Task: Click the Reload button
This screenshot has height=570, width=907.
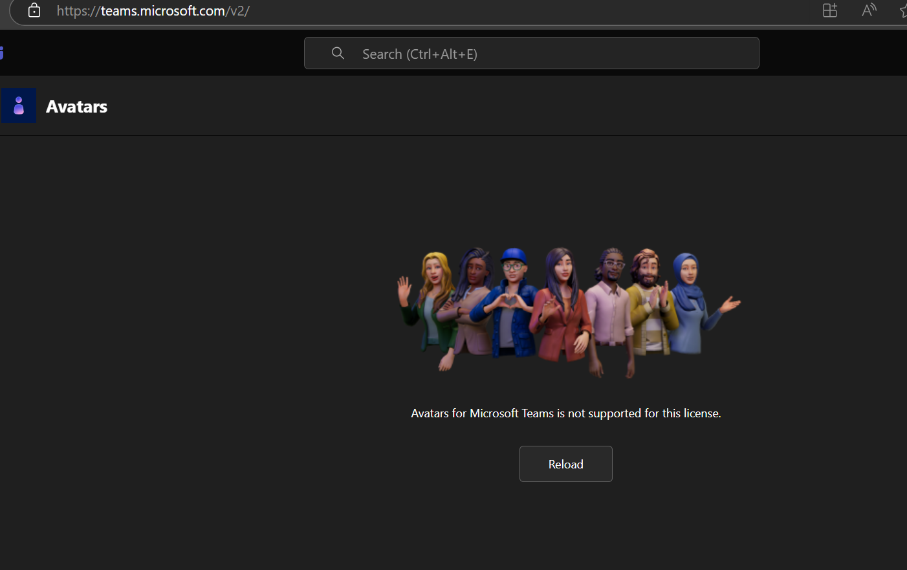Action: click(x=565, y=464)
